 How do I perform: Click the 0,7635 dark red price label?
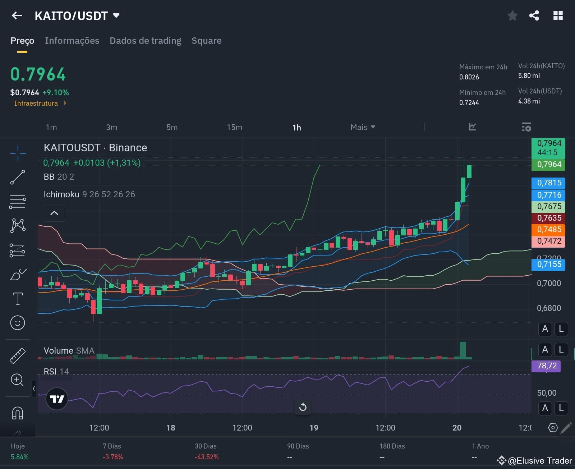548,218
